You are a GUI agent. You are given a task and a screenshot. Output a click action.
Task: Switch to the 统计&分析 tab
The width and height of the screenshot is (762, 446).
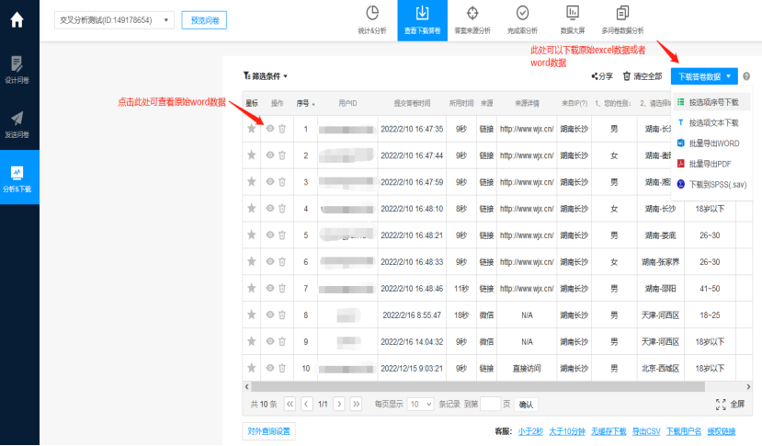pyautogui.click(x=372, y=20)
